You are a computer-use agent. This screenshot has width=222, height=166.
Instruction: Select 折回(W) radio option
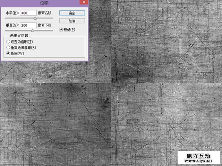(x=8, y=54)
